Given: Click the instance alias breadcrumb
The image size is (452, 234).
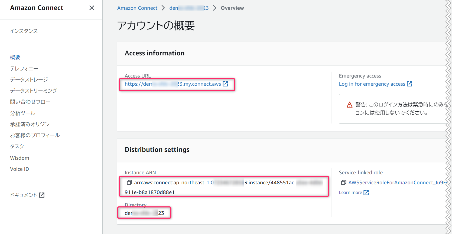Looking at the screenshot, I should (x=189, y=8).
